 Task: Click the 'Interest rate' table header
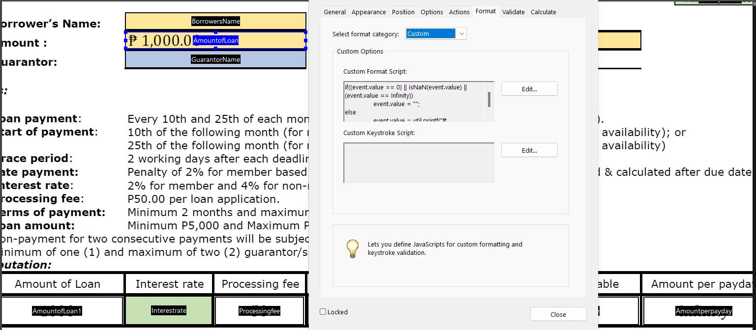click(x=170, y=284)
